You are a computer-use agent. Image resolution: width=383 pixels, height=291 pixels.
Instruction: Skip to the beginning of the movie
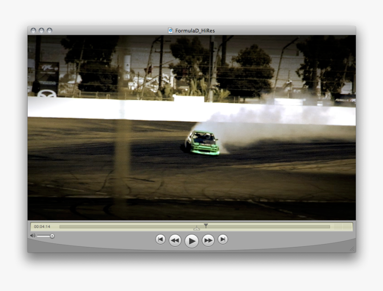[x=160, y=240]
